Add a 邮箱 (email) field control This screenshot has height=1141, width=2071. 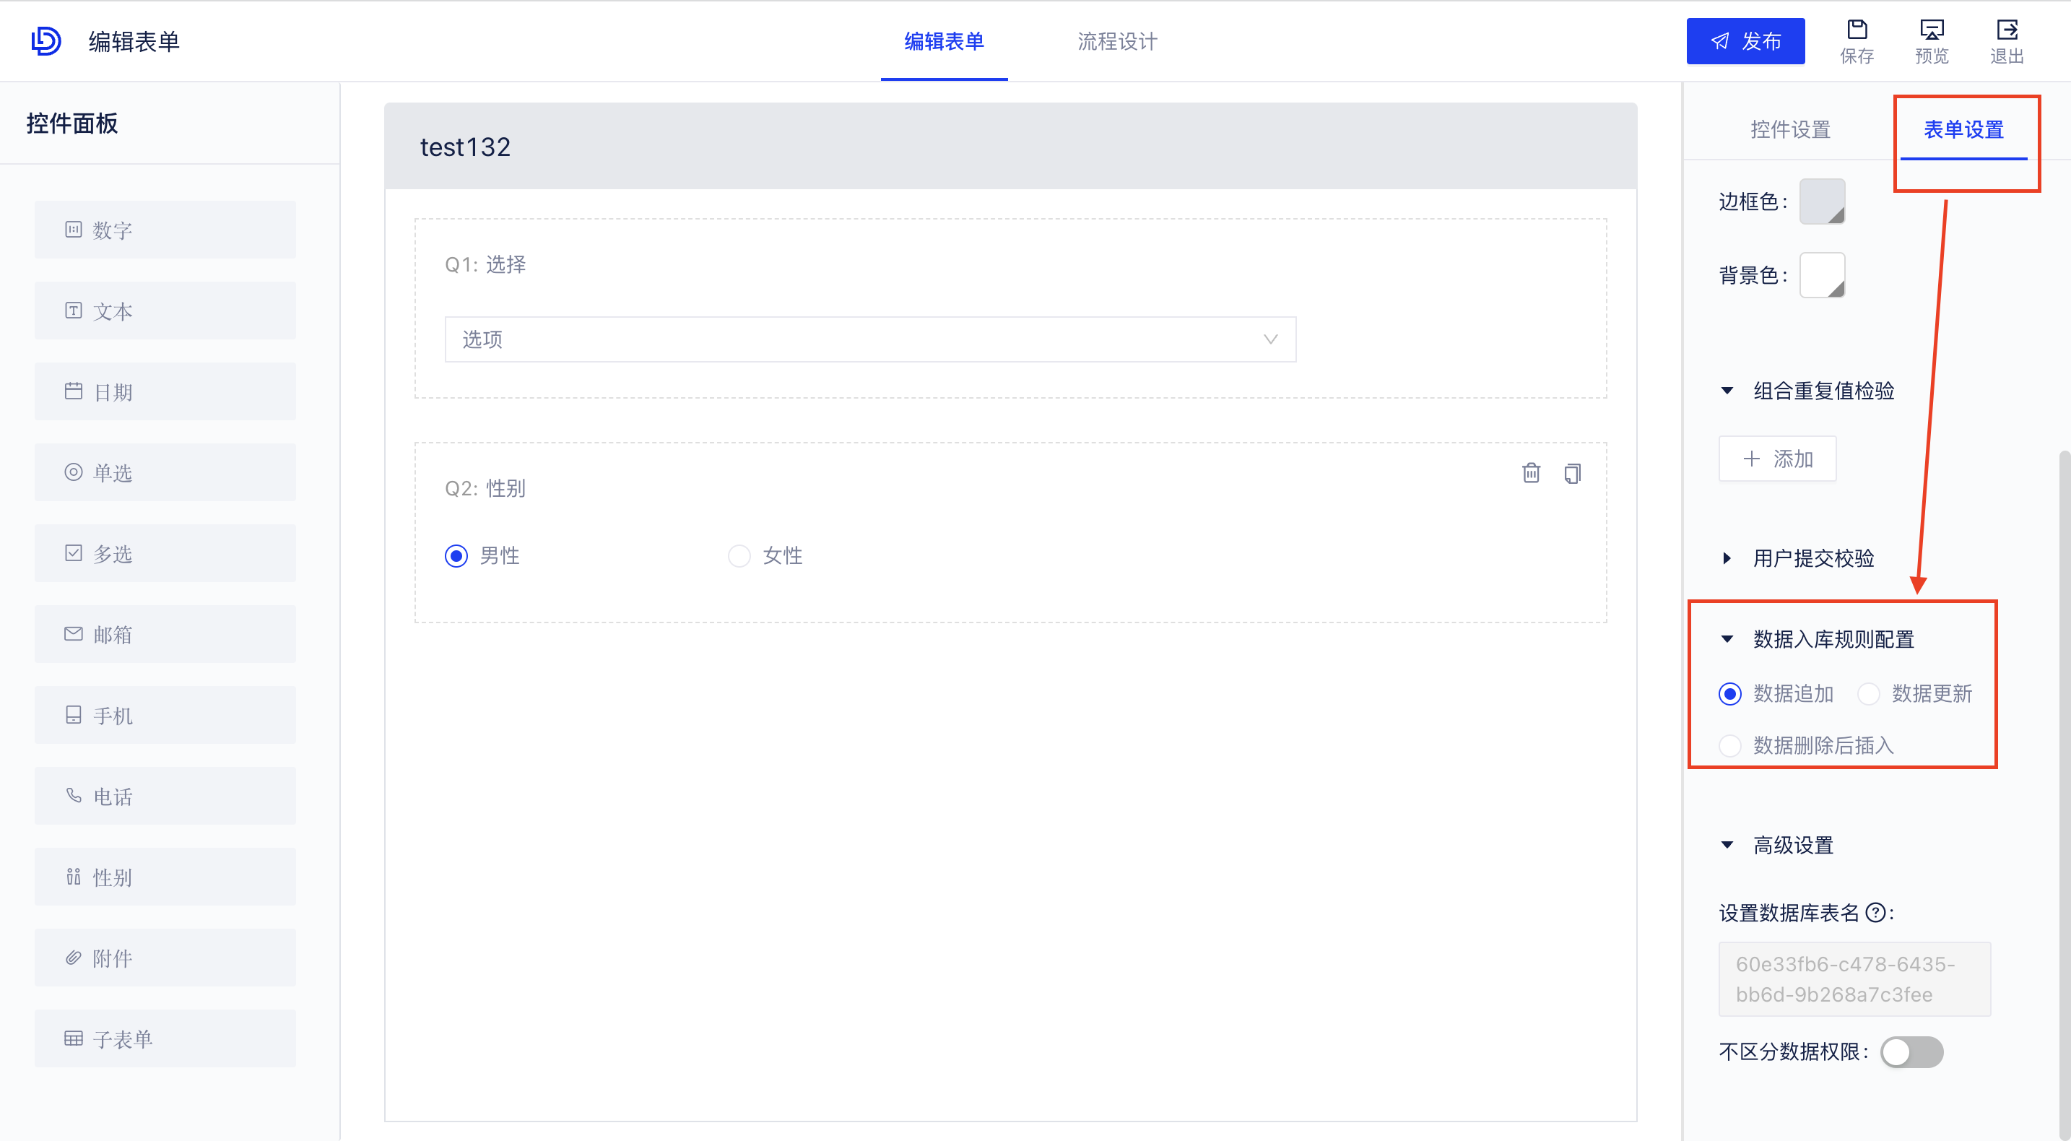[x=165, y=633]
